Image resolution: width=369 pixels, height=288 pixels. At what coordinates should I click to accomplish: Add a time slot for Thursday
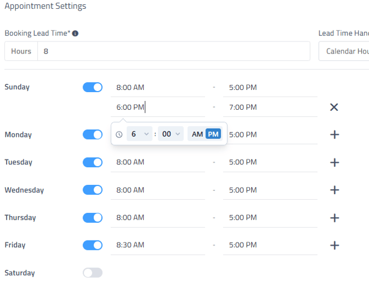pos(334,217)
